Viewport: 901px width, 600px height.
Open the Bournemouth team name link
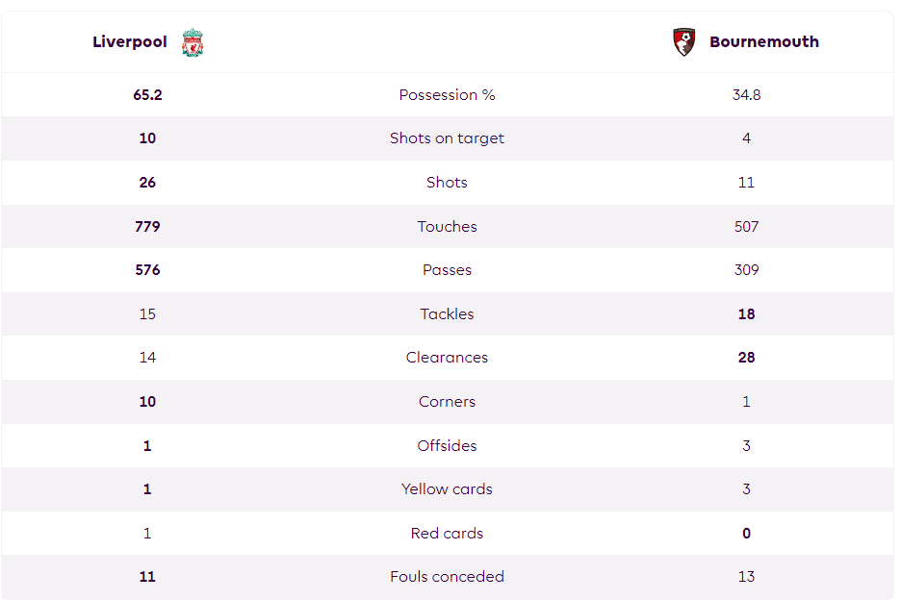click(x=764, y=42)
